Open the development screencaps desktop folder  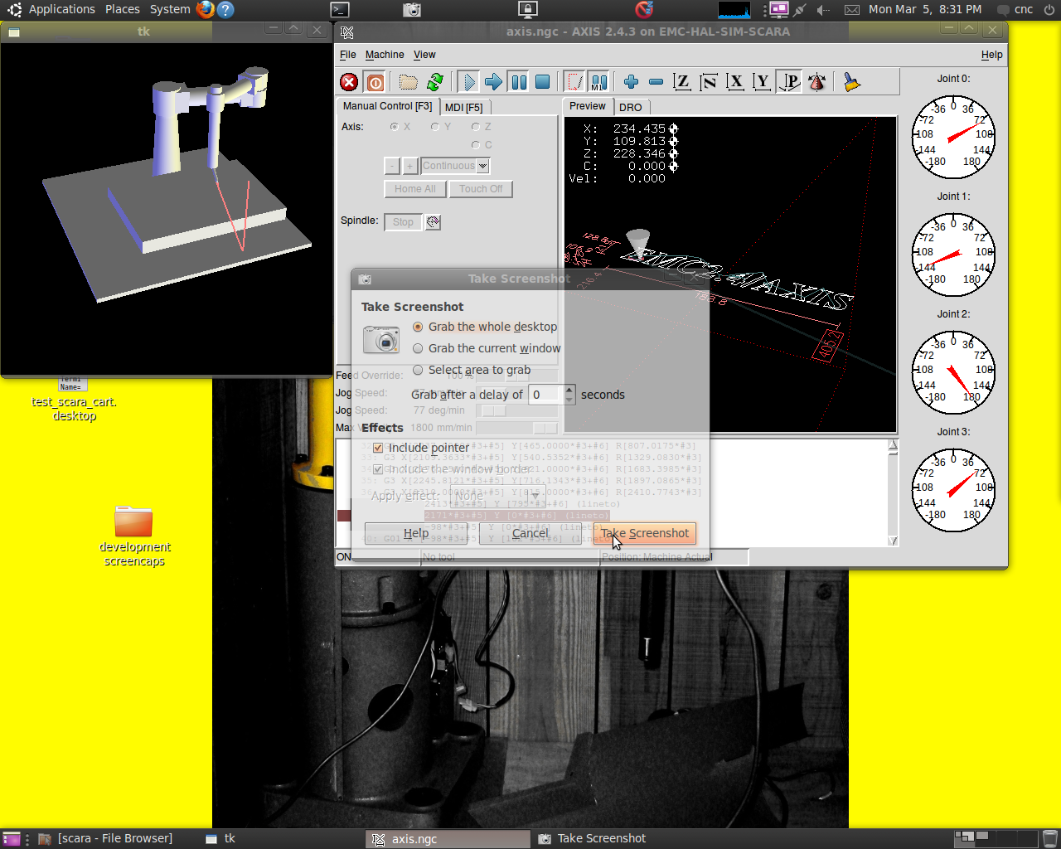coord(133,536)
